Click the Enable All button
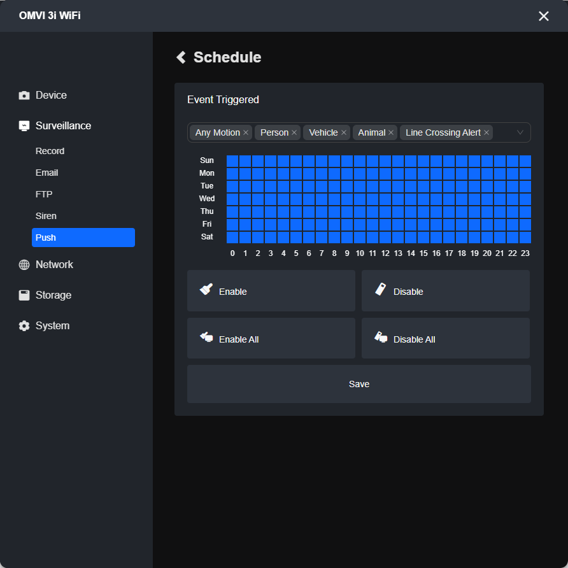Screen dimensions: 568x568 [271, 338]
